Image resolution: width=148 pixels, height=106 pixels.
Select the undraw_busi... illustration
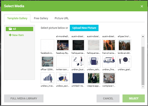(x=78, y=62)
